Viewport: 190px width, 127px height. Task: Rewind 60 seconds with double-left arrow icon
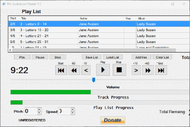(74, 70)
